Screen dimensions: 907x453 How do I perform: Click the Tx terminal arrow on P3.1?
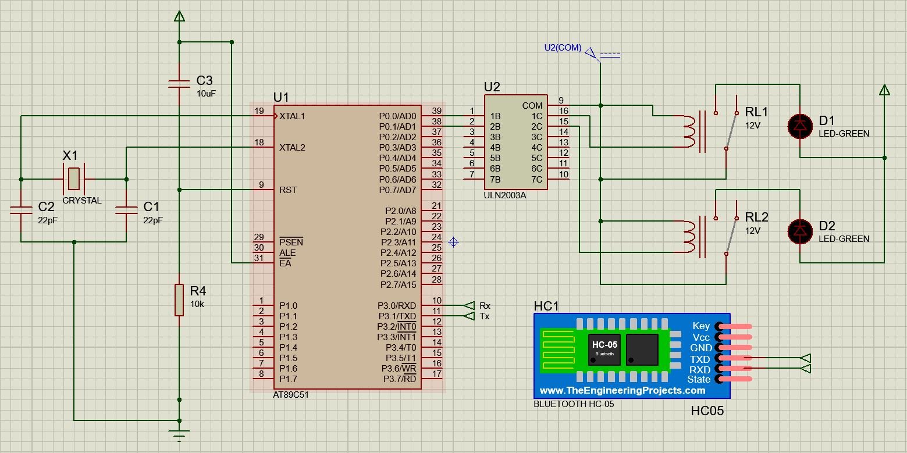coord(469,316)
